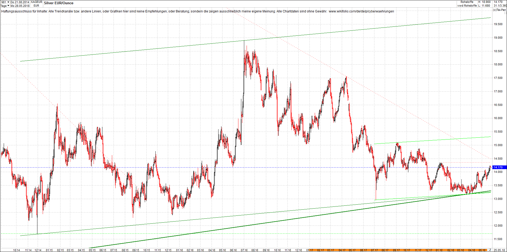507x252 pixels.
Task: Expand the Tage timeframe dropdown
Action: (5, 6)
